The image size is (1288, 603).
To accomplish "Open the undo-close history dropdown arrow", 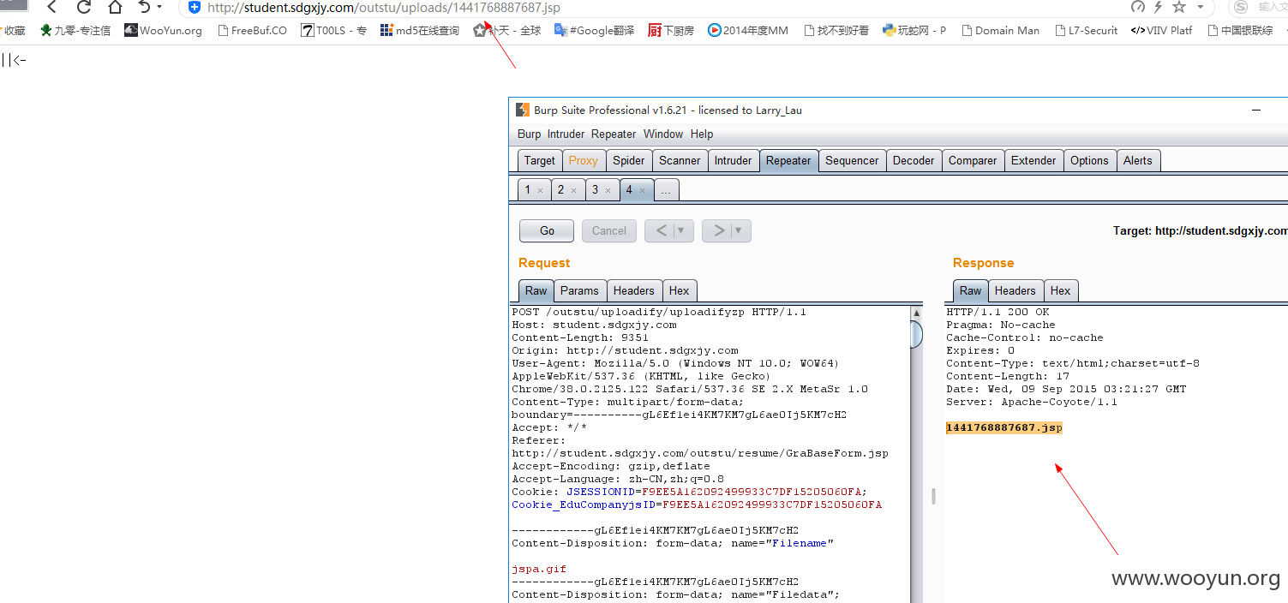I will pyautogui.click(x=159, y=8).
